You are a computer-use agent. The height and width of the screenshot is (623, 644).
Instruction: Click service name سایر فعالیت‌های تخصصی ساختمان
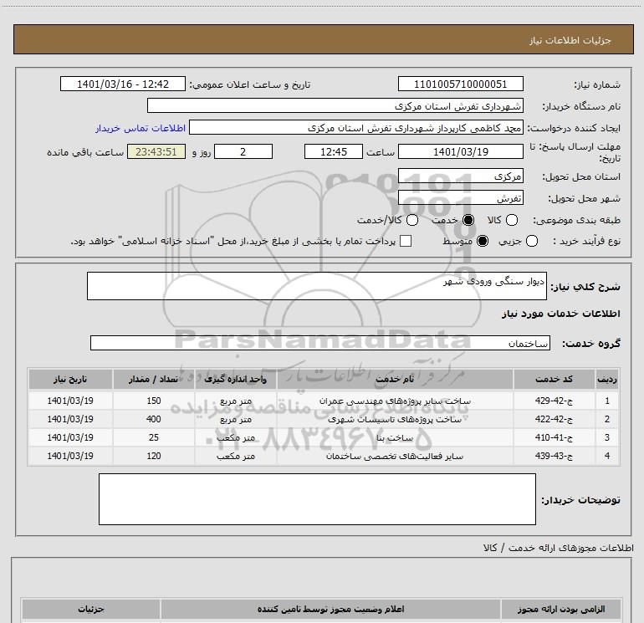[395, 457]
